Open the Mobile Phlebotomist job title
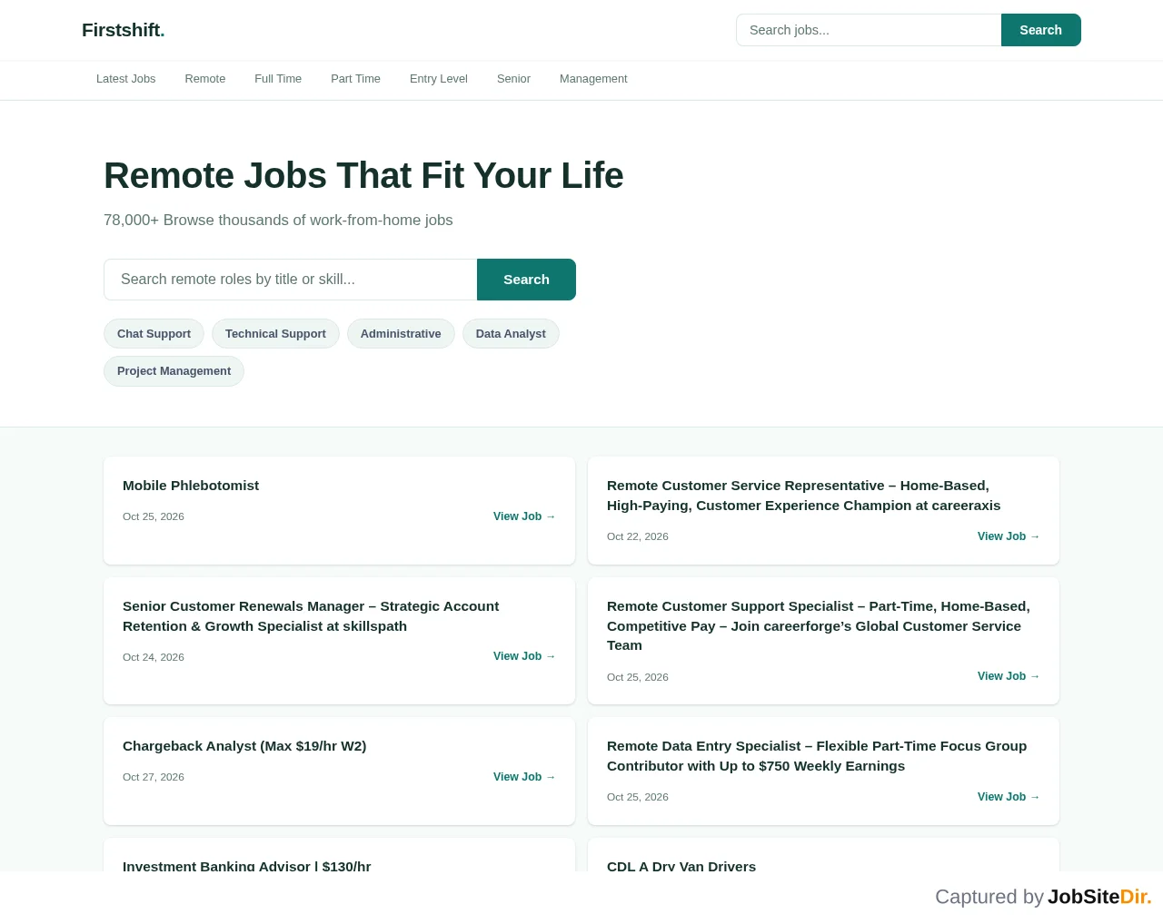This screenshot has width=1163, height=924. click(x=191, y=486)
